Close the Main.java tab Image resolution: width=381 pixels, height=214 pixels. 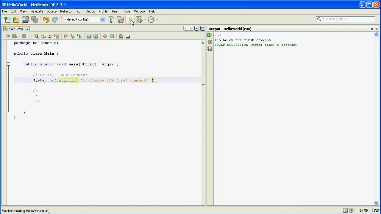[x=27, y=29]
